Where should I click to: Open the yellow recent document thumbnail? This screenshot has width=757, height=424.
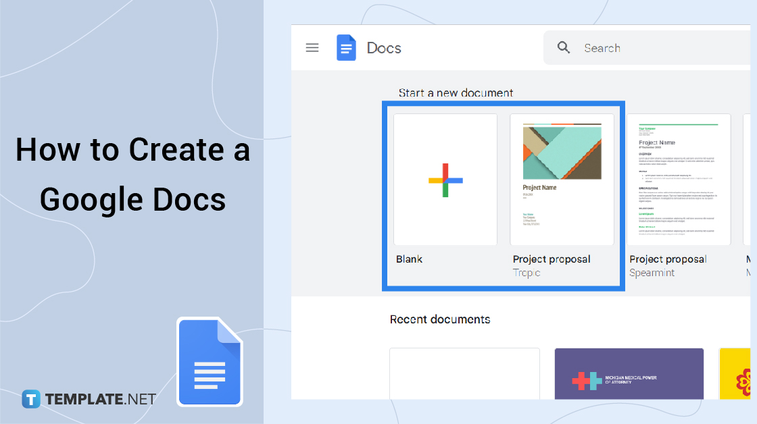pyautogui.click(x=735, y=374)
